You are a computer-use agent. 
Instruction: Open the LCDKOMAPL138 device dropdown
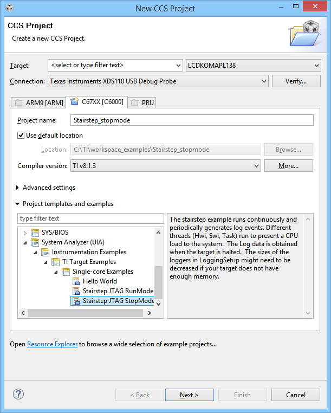click(316, 66)
